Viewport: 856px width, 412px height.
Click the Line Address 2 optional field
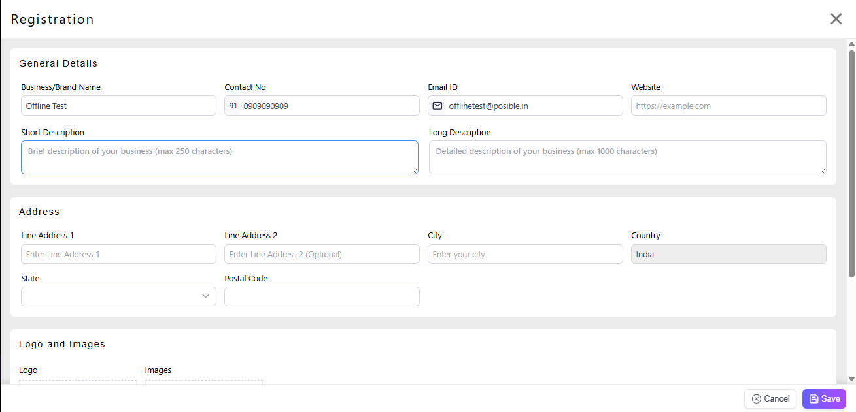pyautogui.click(x=322, y=254)
